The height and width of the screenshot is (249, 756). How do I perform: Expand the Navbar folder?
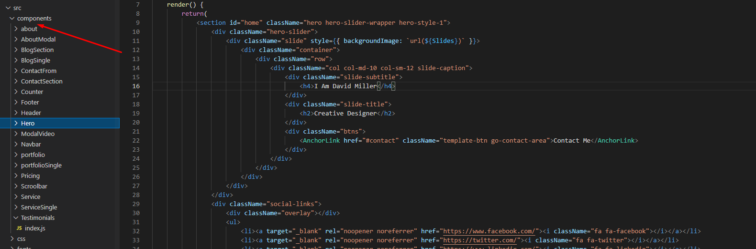click(31, 145)
